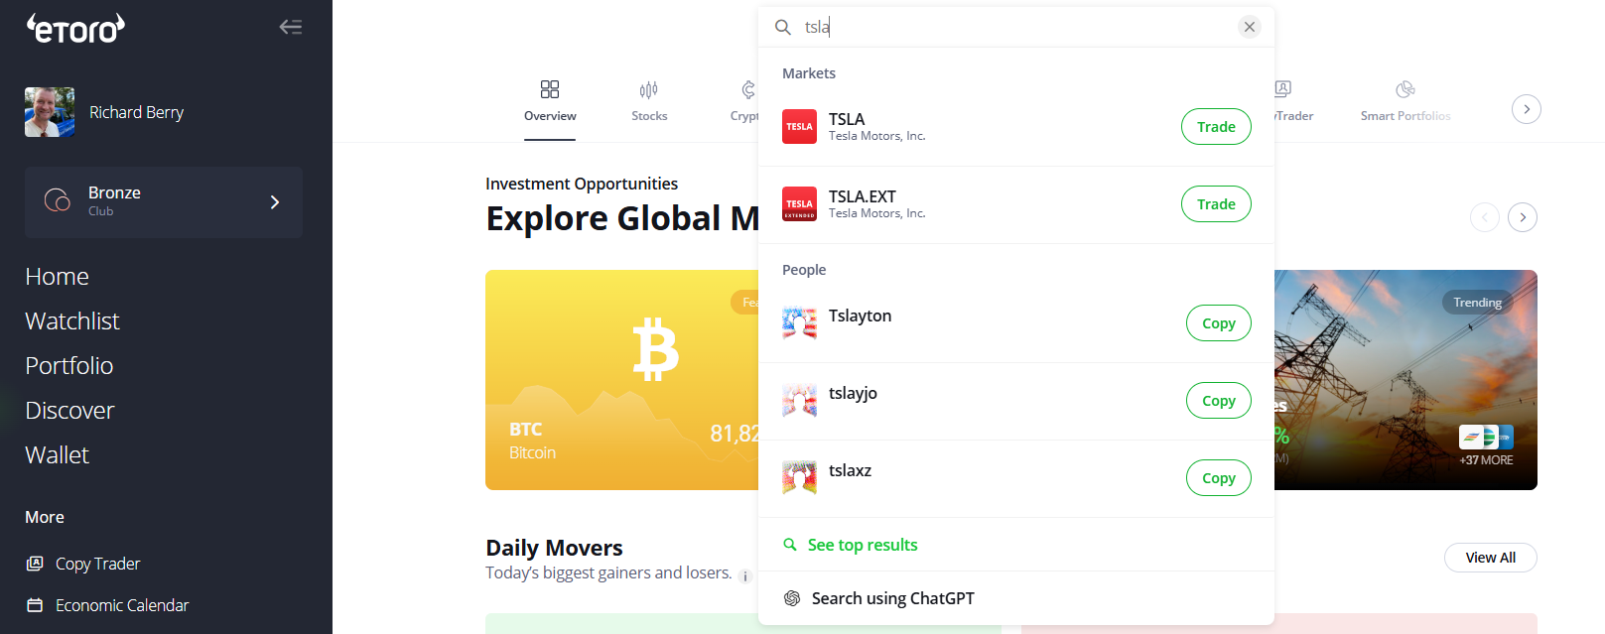Open Tslayton's profile avatar

[799, 323]
